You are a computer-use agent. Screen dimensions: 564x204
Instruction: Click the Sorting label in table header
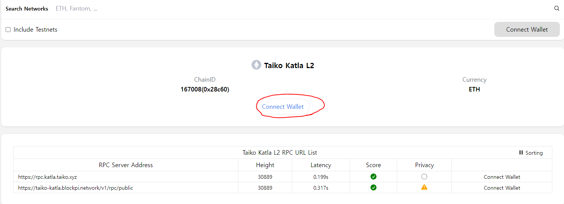[x=534, y=153]
